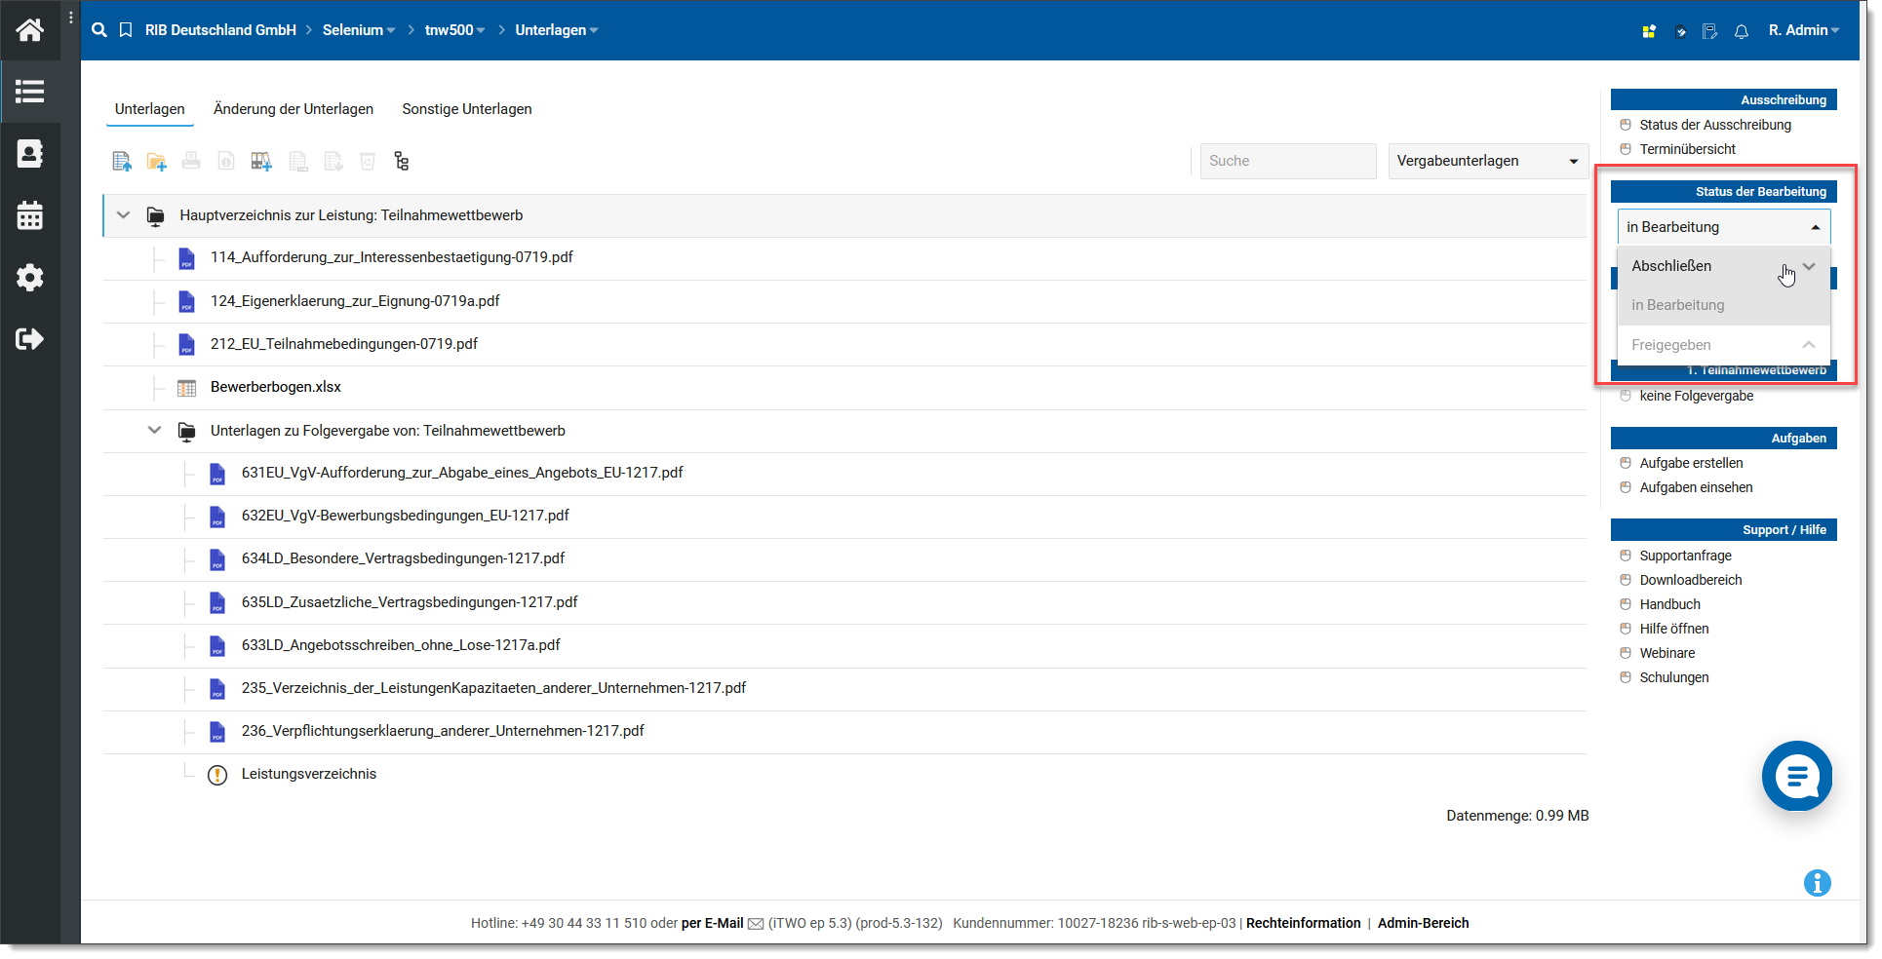This screenshot has width=1882, height=959.
Task: Collapse the Hauptverzeichnis zur Leistung folder
Action: [124, 215]
